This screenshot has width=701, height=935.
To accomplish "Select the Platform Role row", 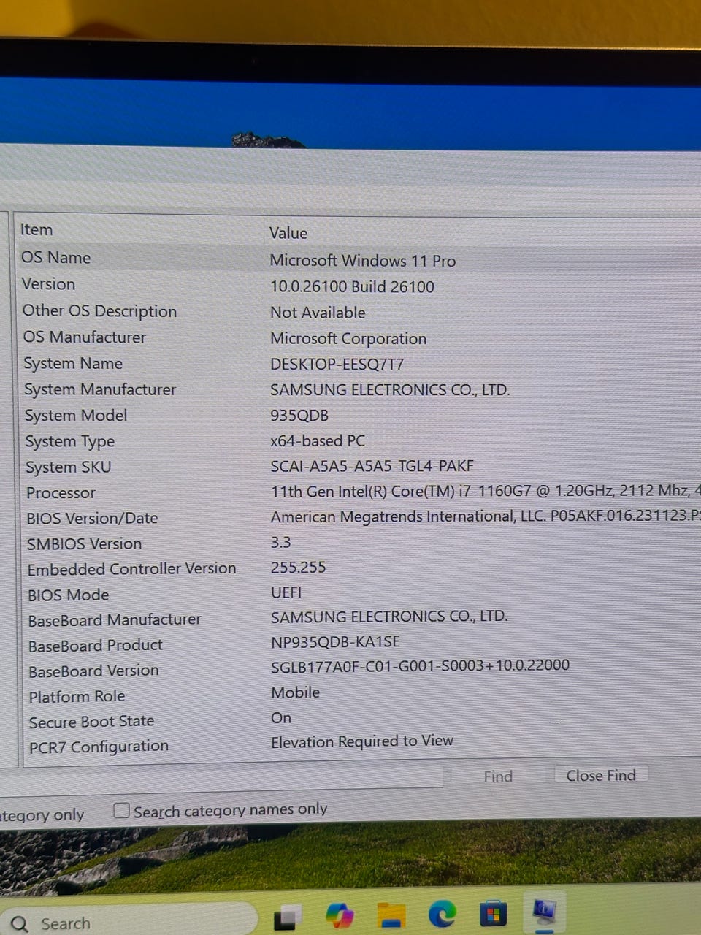I will click(x=359, y=695).
